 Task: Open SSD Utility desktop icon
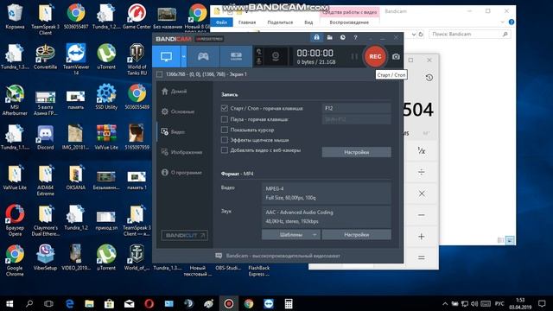point(106,97)
